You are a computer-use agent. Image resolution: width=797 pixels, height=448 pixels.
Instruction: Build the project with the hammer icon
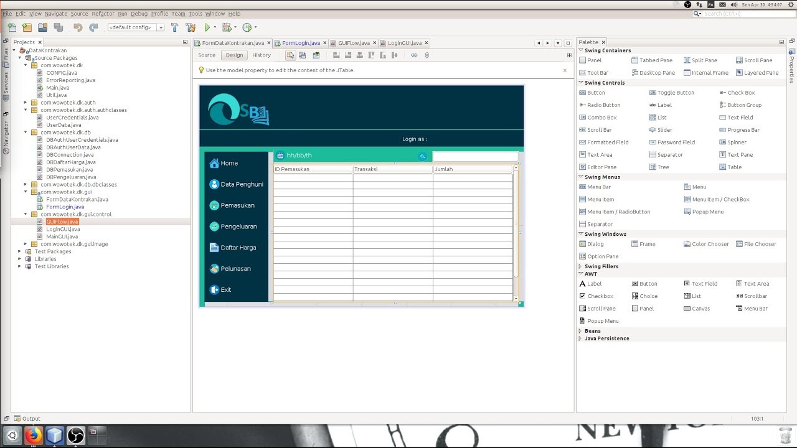coord(174,27)
